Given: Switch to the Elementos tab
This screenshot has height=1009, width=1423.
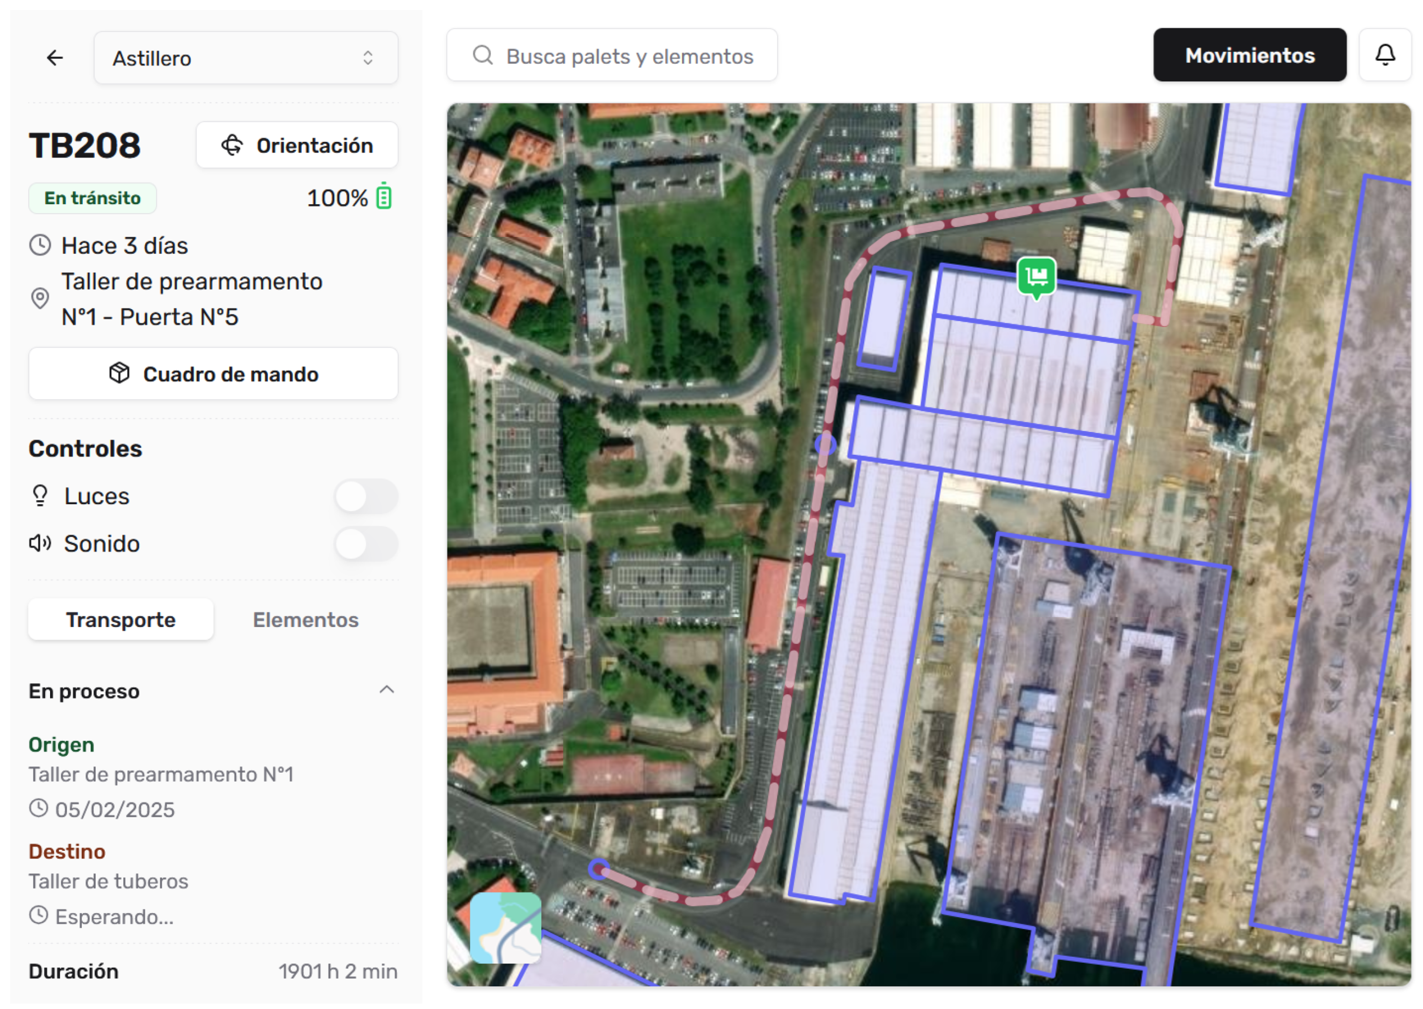Looking at the screenshot, I should pos(305,619).
